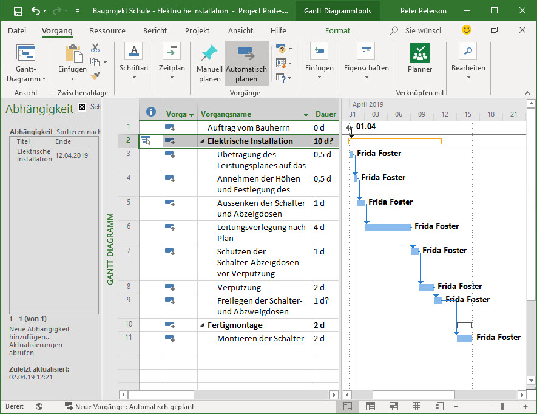Open Quick Access Toolbar customize dropdown
Viewport: 537px width, 414px height.
point(78,11)
